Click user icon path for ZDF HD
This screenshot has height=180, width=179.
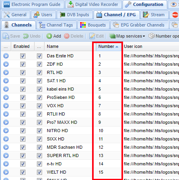(151, 64)
